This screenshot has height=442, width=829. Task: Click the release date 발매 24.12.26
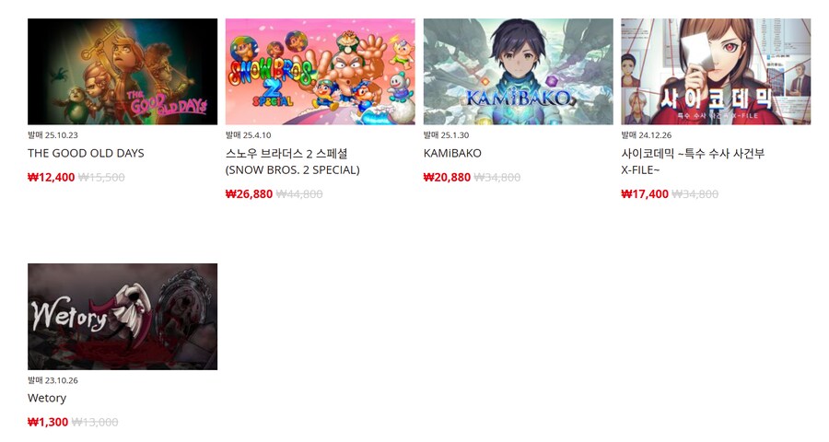click(647, 135)
